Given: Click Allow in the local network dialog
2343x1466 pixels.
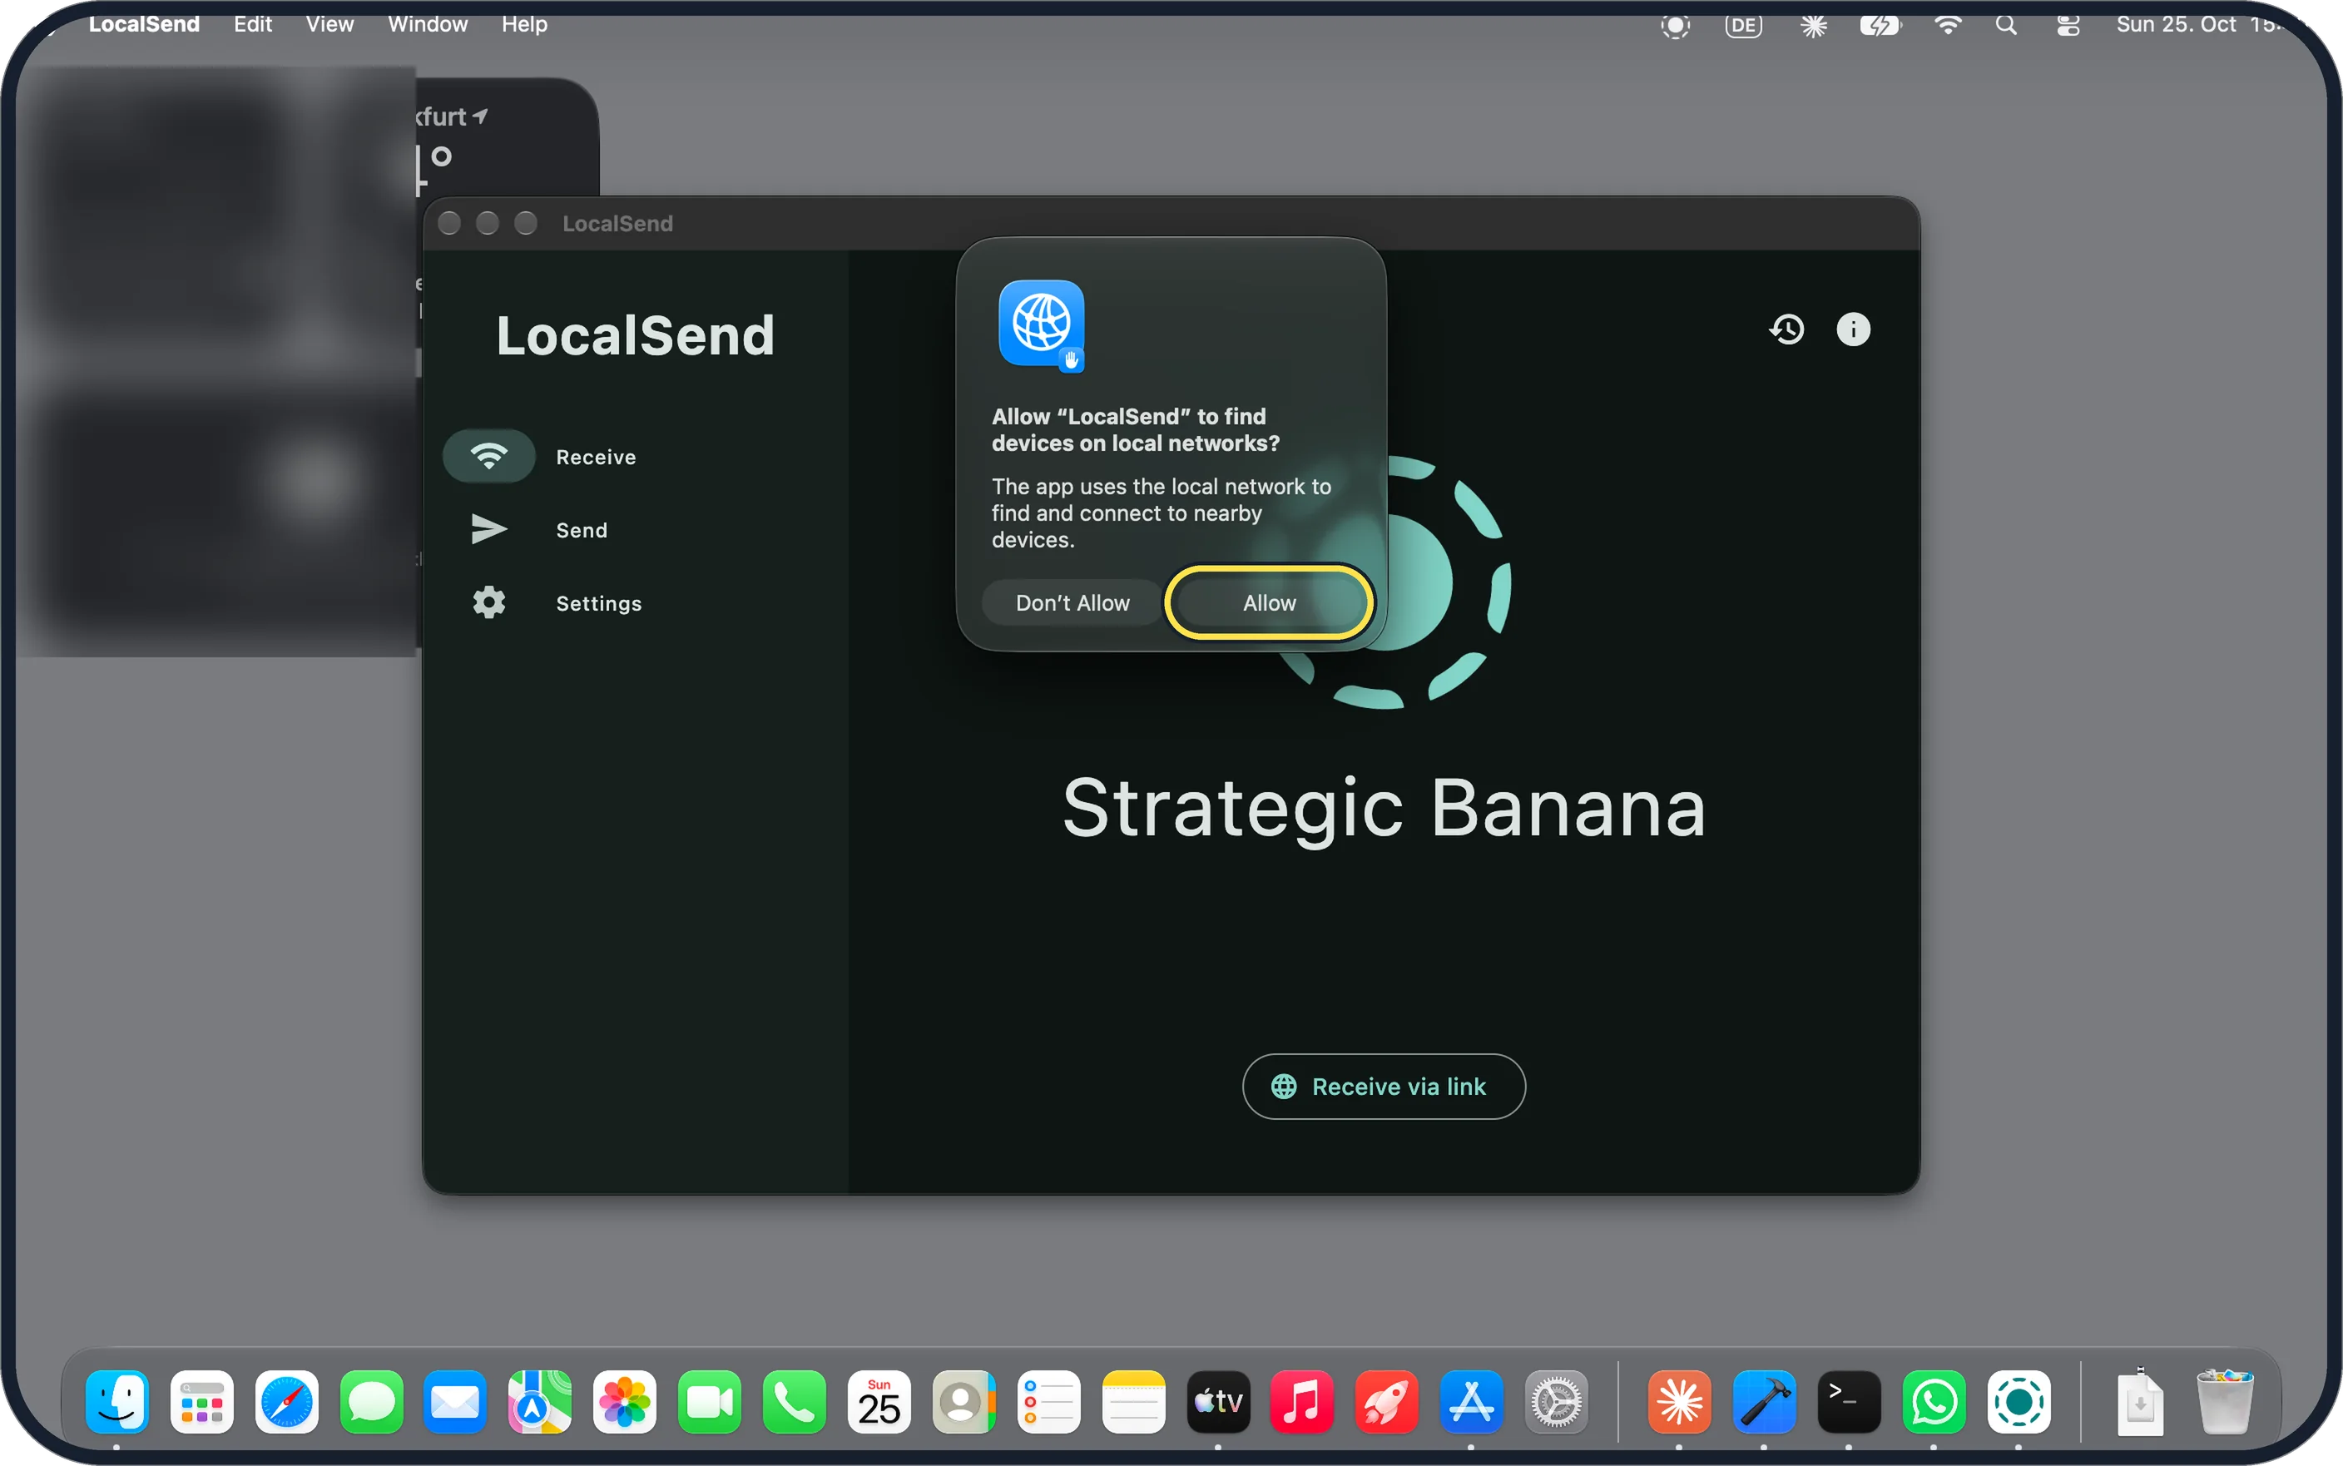Looking at the screenshot, I should click(x=1268, y=602).
